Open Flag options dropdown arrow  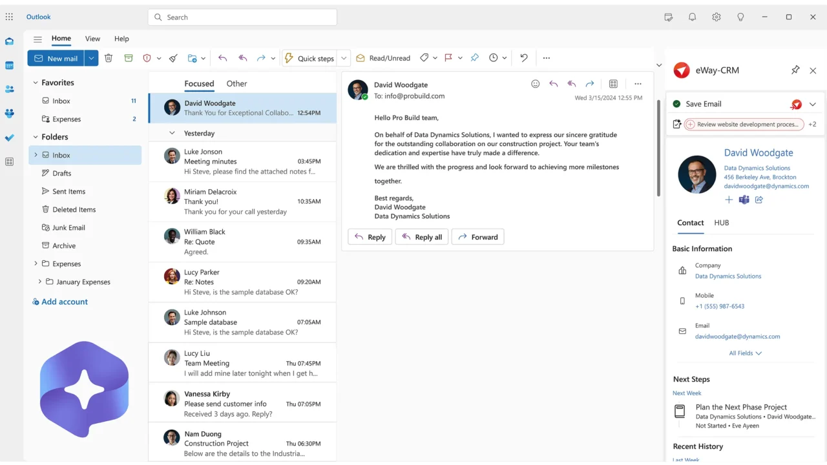coord(460,58)
